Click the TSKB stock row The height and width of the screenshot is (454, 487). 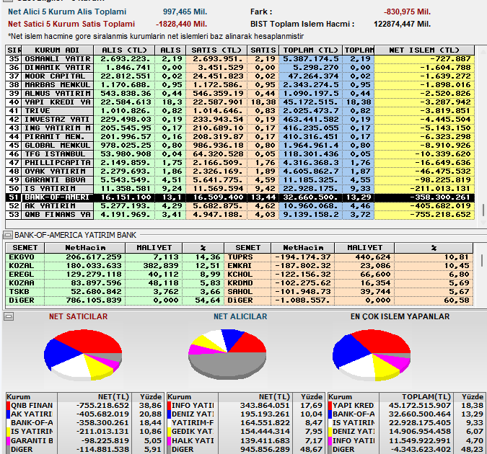coord(115,292)
